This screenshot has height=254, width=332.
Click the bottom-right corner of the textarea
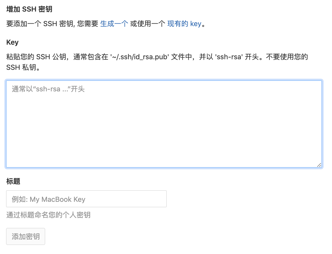pyautogui.click(x=319, y=165)
